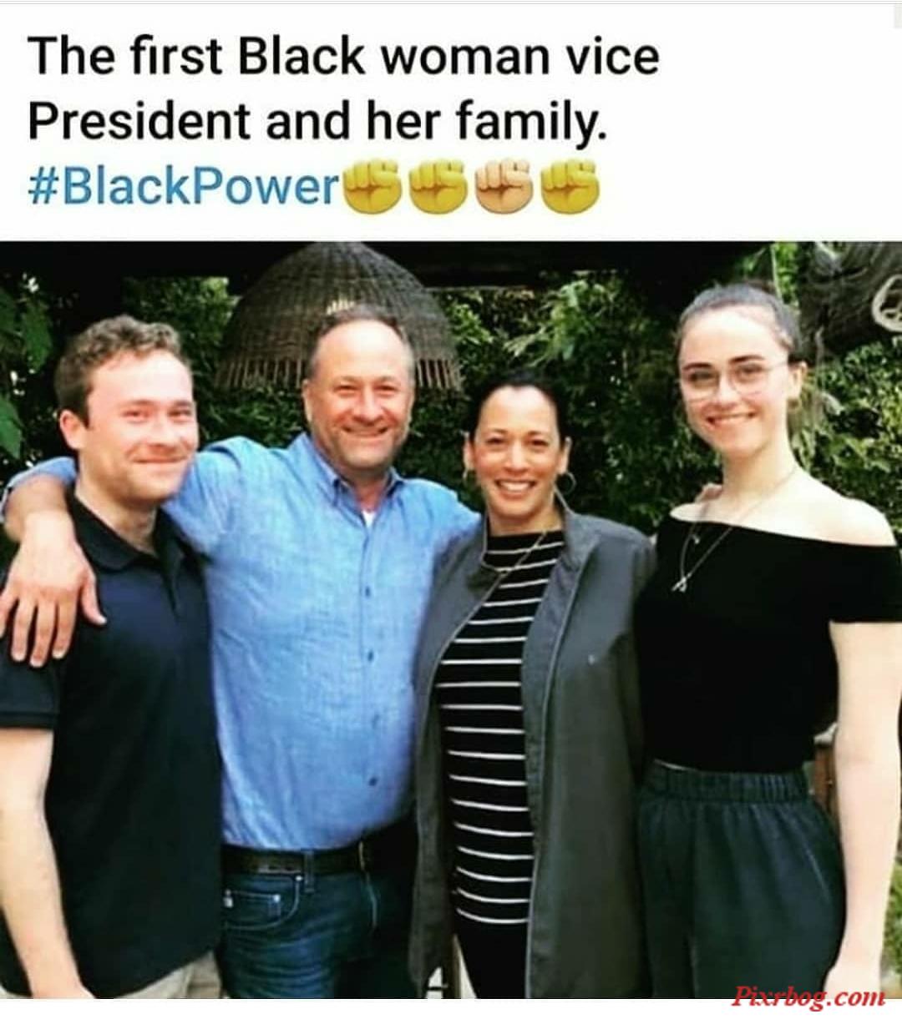The image size is (902, 1024).
Task: Click the last fist emoji in the row
Action: click(570, 185)
